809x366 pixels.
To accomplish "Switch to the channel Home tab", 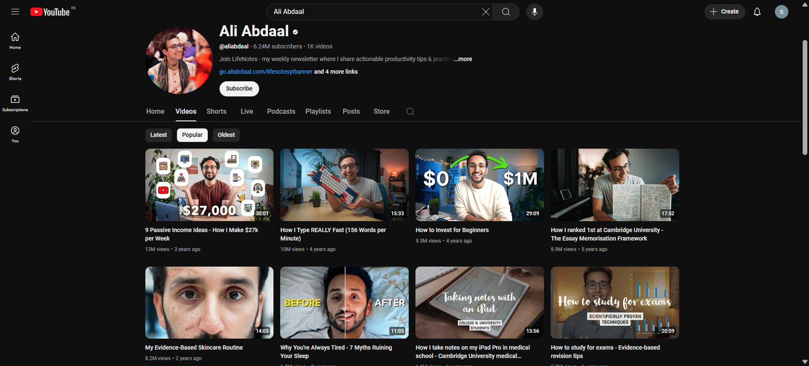I will coord(155,111).
